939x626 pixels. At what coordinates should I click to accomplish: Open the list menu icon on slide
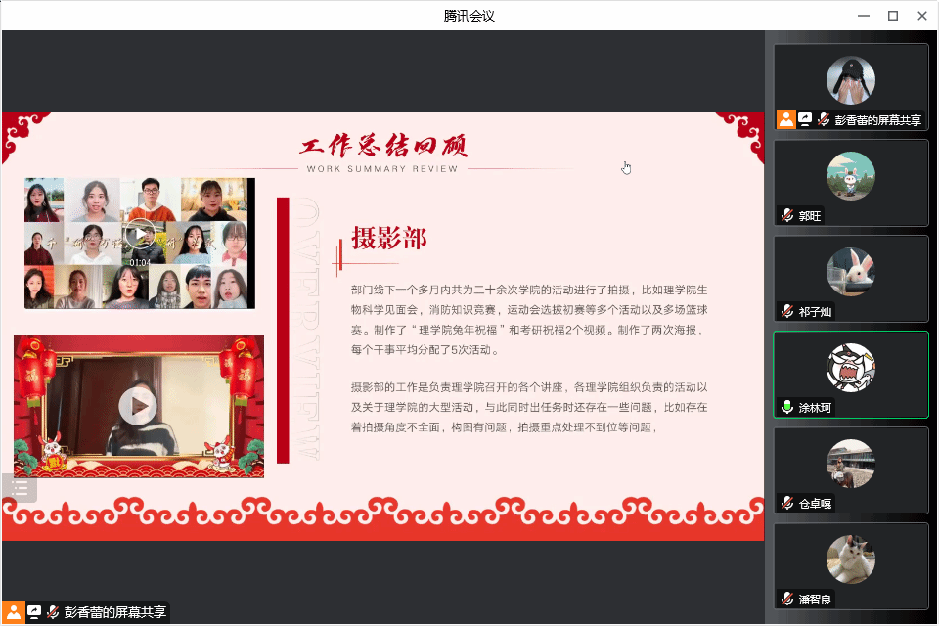[x=21, y=488]
